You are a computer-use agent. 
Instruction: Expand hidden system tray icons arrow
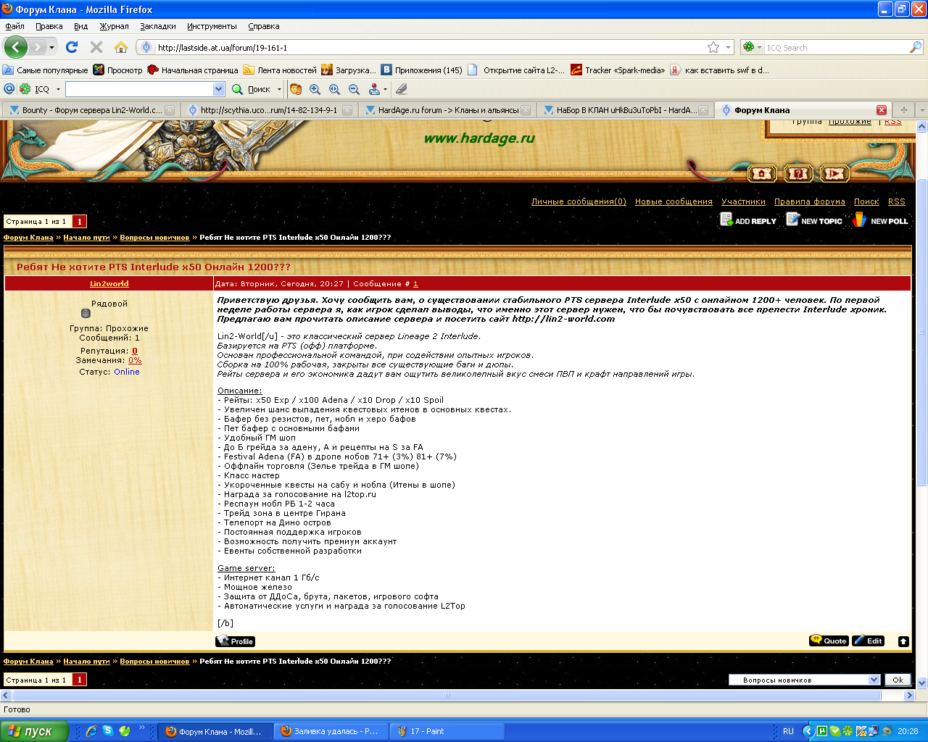pos(808,731)
